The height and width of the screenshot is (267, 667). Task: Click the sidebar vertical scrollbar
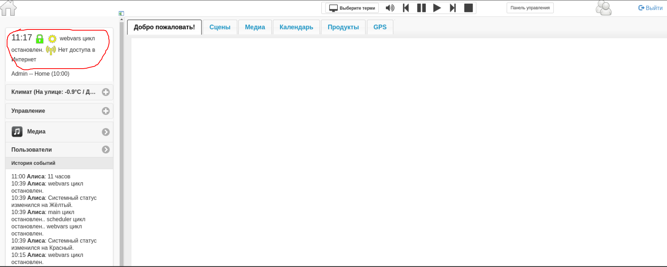121,144
